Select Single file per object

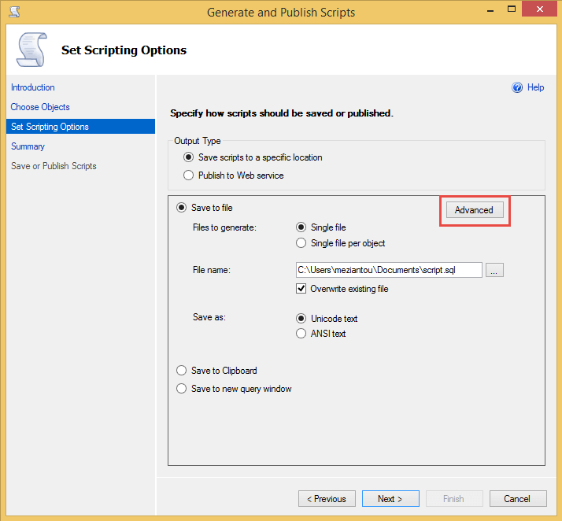301,243
